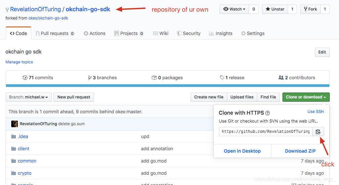
Task: View the 1 release
Action: point(232,78)
